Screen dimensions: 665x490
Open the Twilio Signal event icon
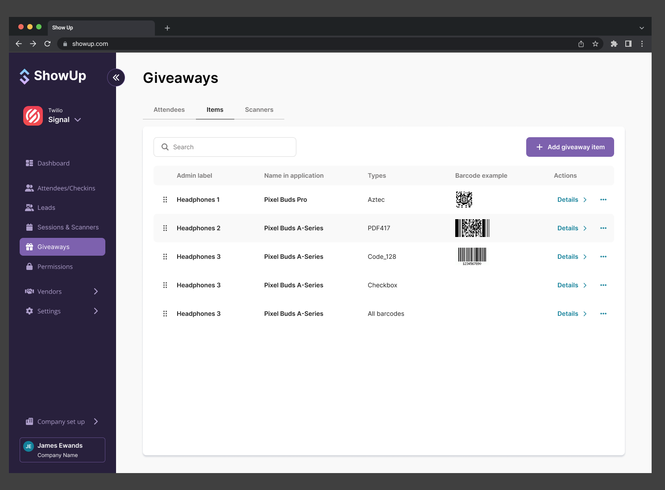tap(33, 116)
